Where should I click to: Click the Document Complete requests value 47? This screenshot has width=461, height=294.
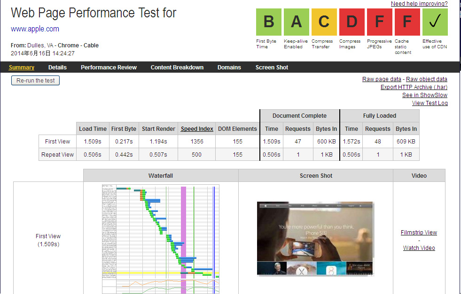tap(298, 142)
